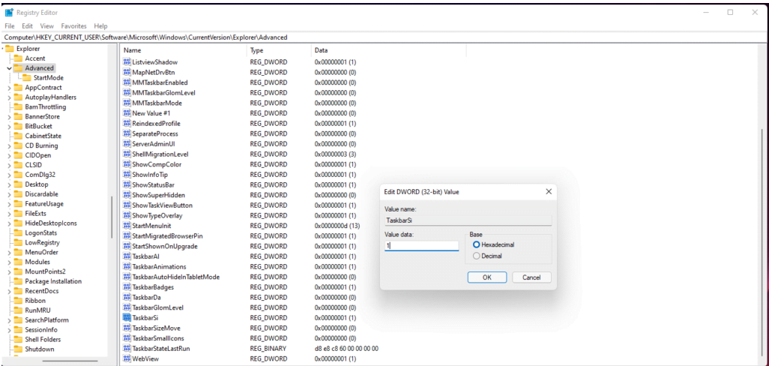Confirm the DWORD edit with OK
The height and width of the screenshot is (366, 769).
click(x=486, y=277)
